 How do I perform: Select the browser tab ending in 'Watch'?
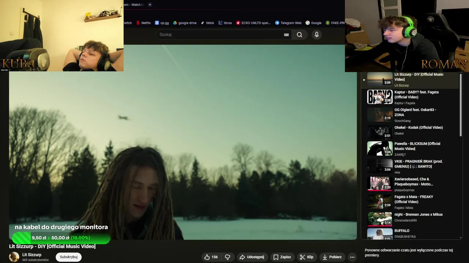click(134, 4)
